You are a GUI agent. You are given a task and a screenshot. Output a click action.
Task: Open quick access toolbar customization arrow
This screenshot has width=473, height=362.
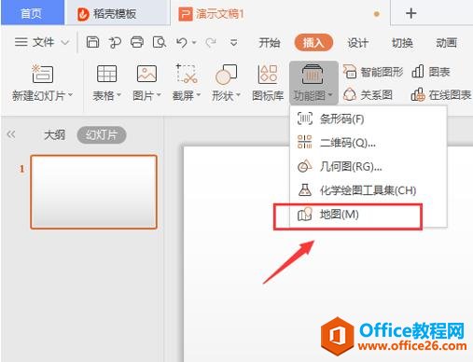point(233,42)
